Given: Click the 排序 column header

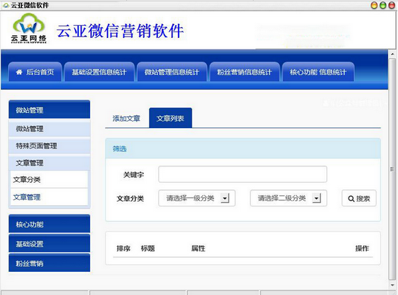Looking at the screenshot, I should tap(123, 248).
